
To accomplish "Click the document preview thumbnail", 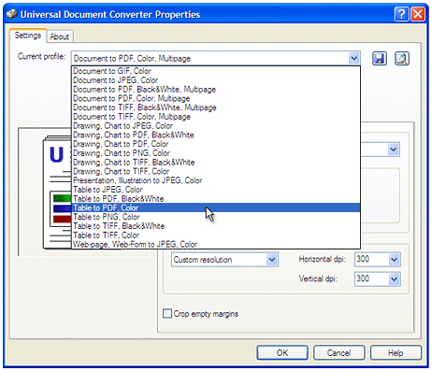I will (57, 193).
